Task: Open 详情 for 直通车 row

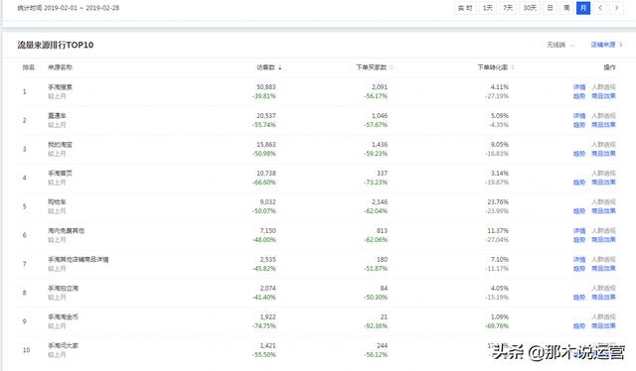Action: pyautogui.click(x=579, y=116)
